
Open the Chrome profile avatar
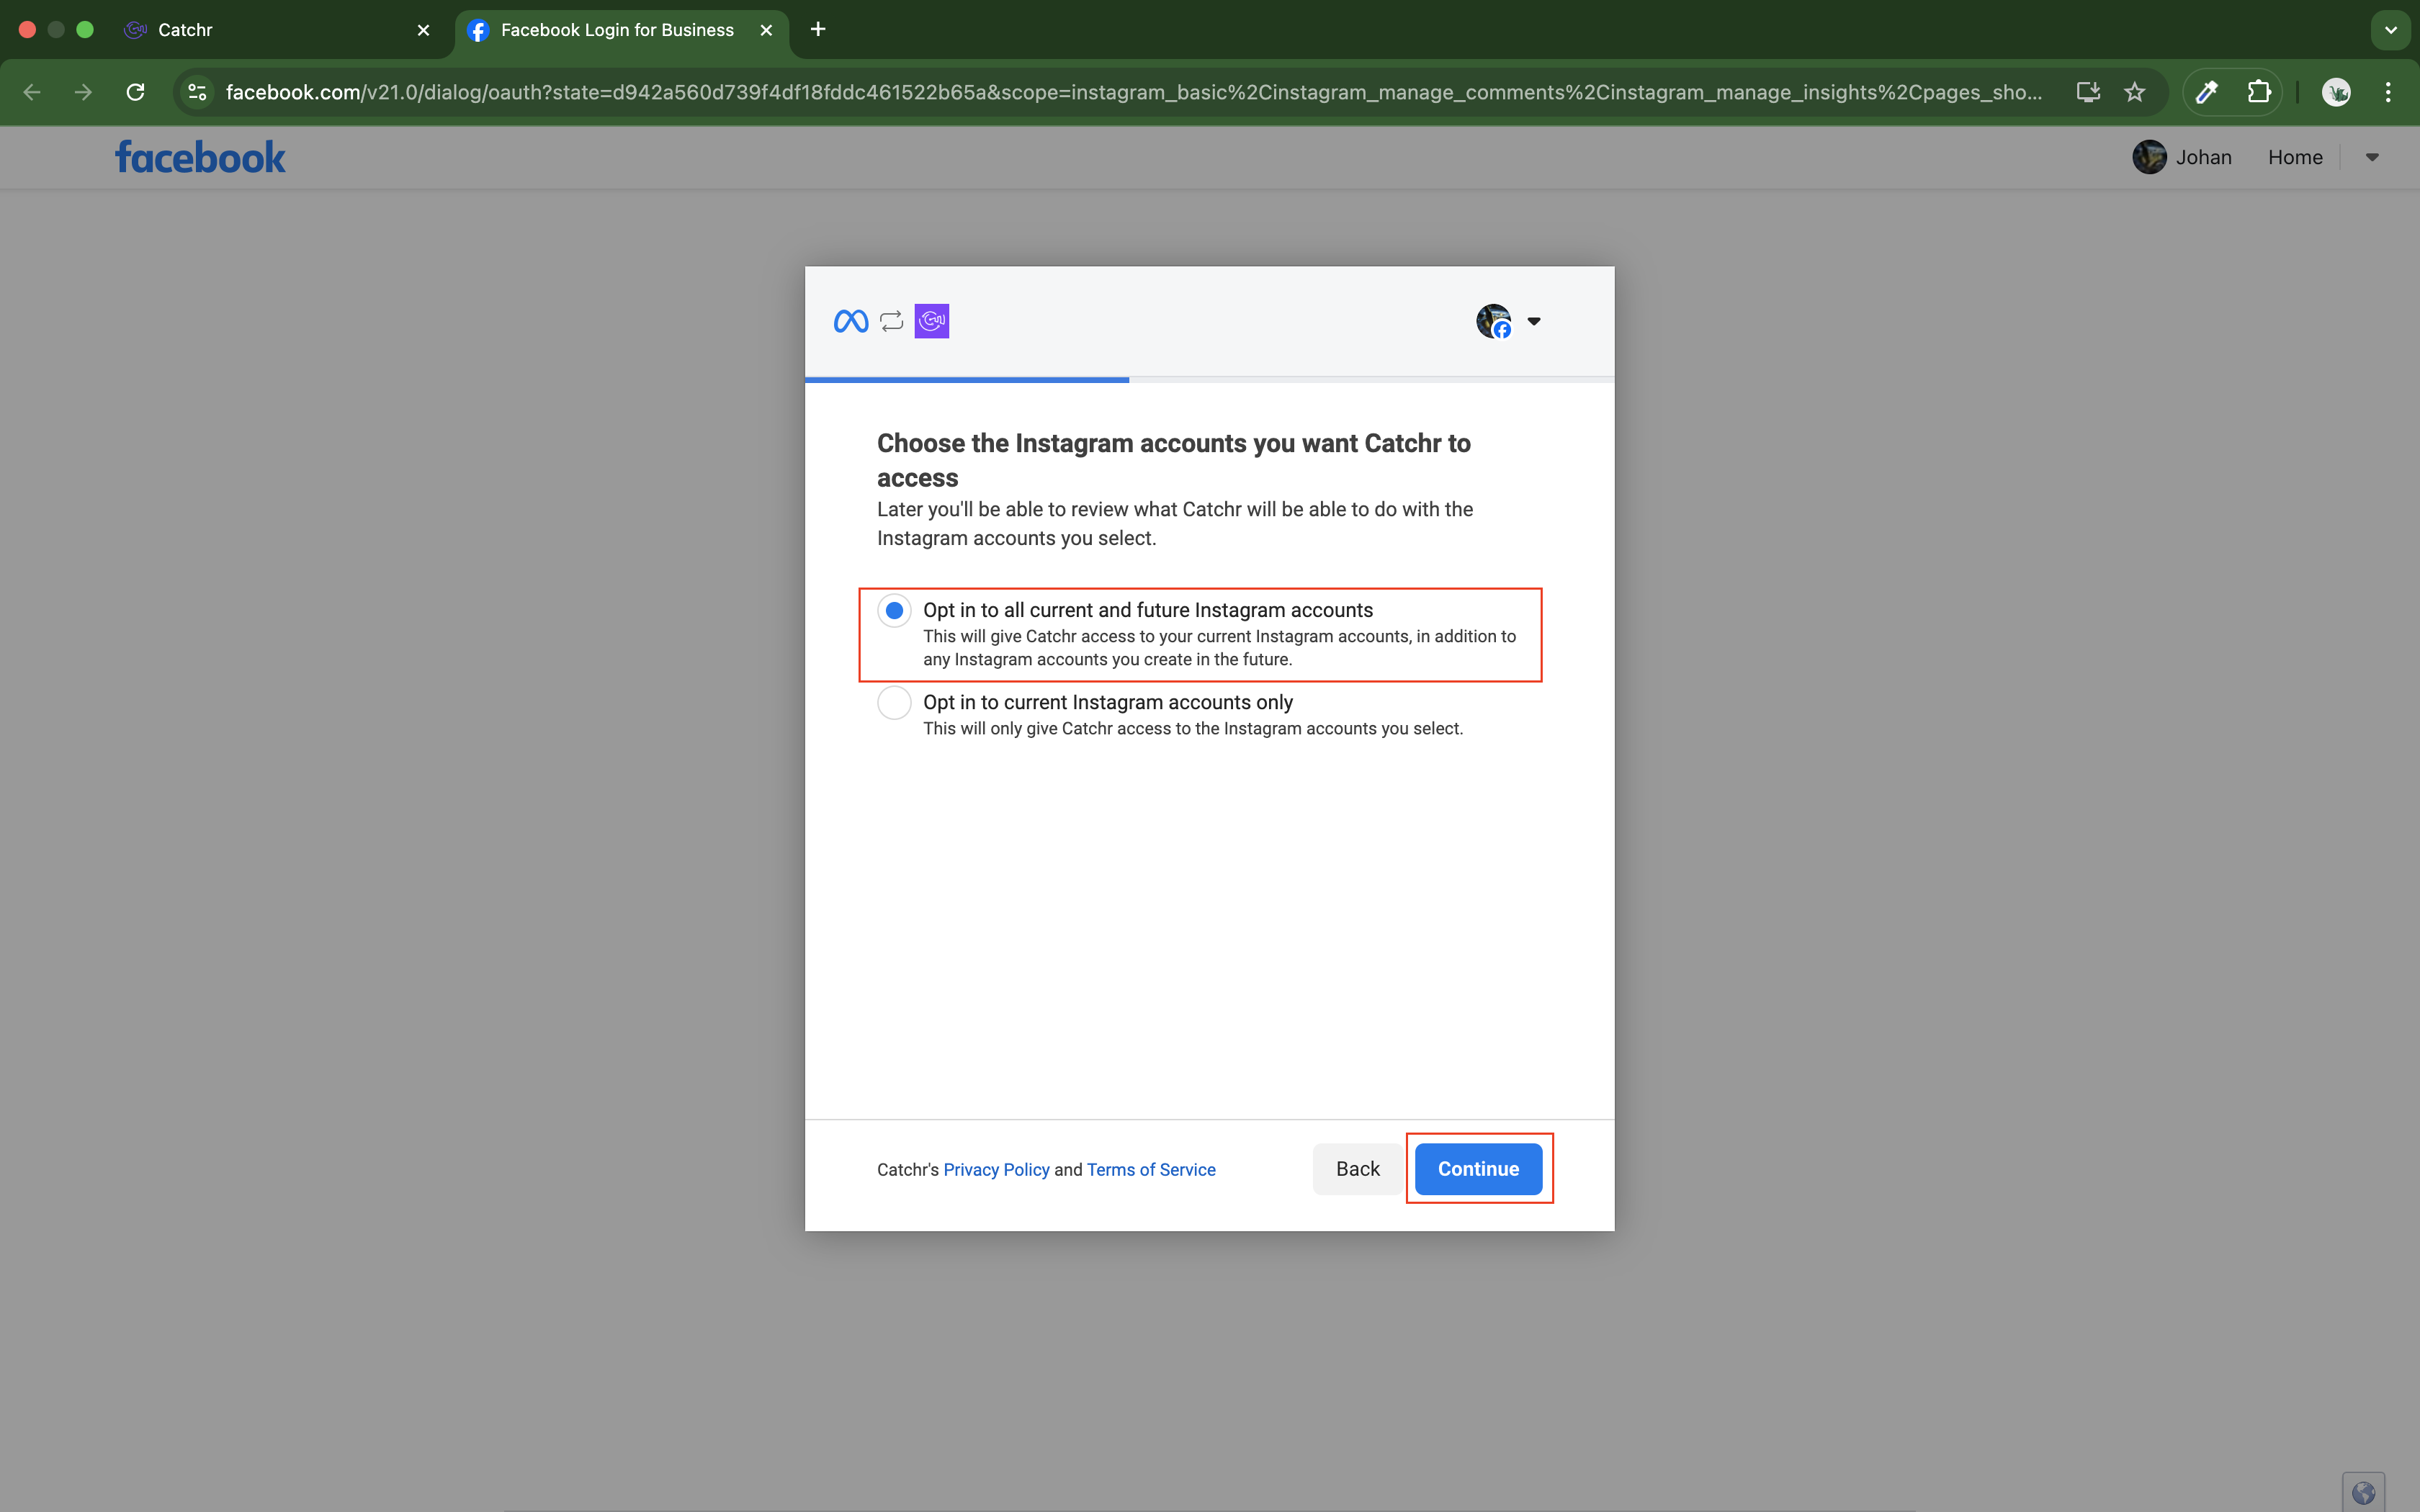pos(2336,92)
